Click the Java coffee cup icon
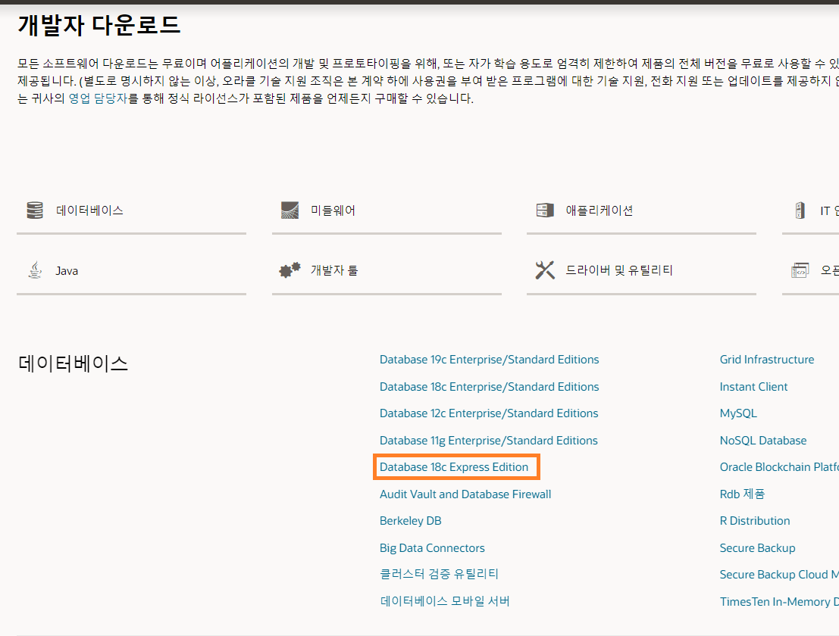This screenshot has width=839, height=636. pos(35,270)
